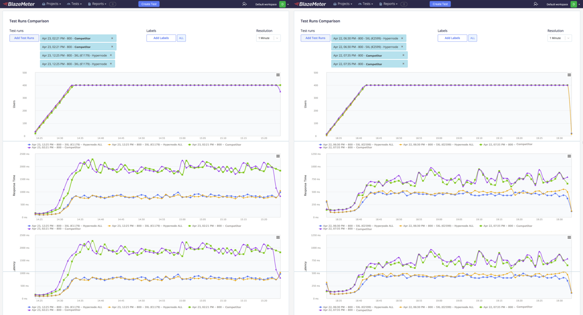
Task: Toggle orange Hypernode series in right Response Time legend
Action: pyautogui.click(x=436, y=226)
